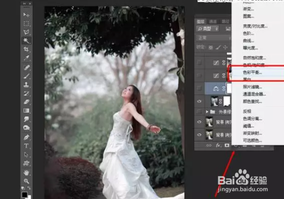Select the Clone Stamp tool
The image size is (284, 199).
pos(26,85)
